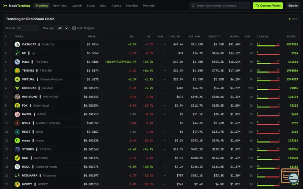Click the Connect Wallet button
This screenshot has height=189, width=303.
click(268, 6)
